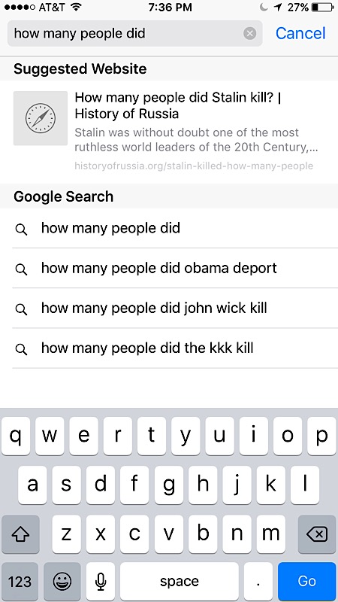The width and height of the screenshot is (338, 602).
Task: Cancel the search
Action: pos(300,33)
